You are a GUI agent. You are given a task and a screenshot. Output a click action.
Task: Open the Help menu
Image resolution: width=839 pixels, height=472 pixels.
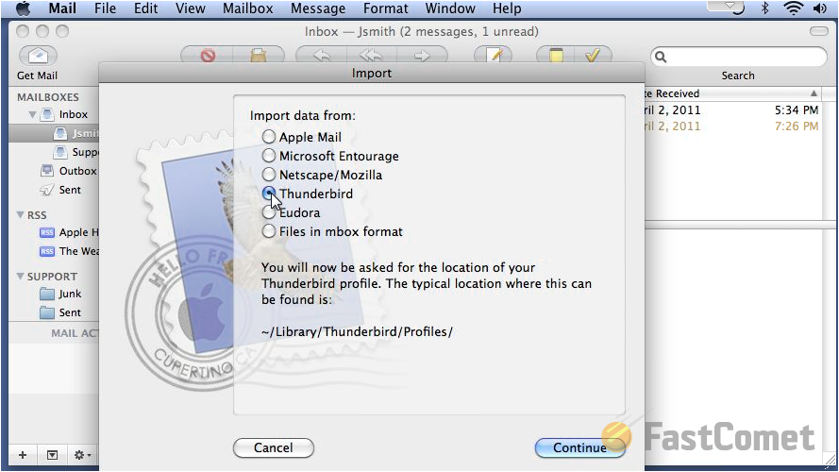[507, 8]
